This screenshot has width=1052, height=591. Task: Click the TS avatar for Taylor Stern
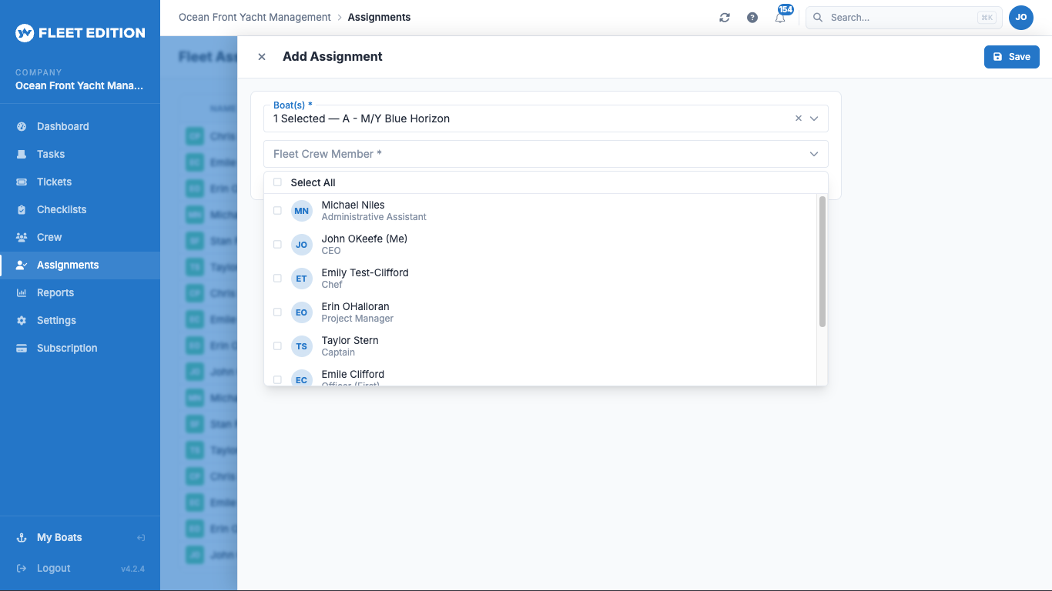(x=302, y=346)
